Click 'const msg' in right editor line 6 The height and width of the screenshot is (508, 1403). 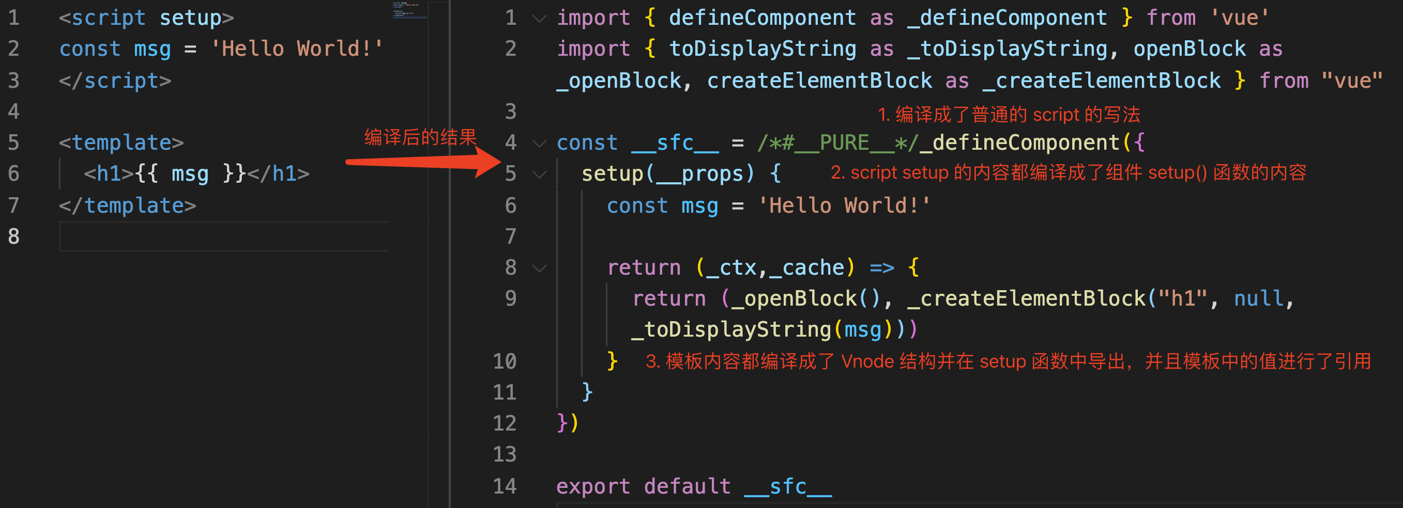tap(662, 205)
